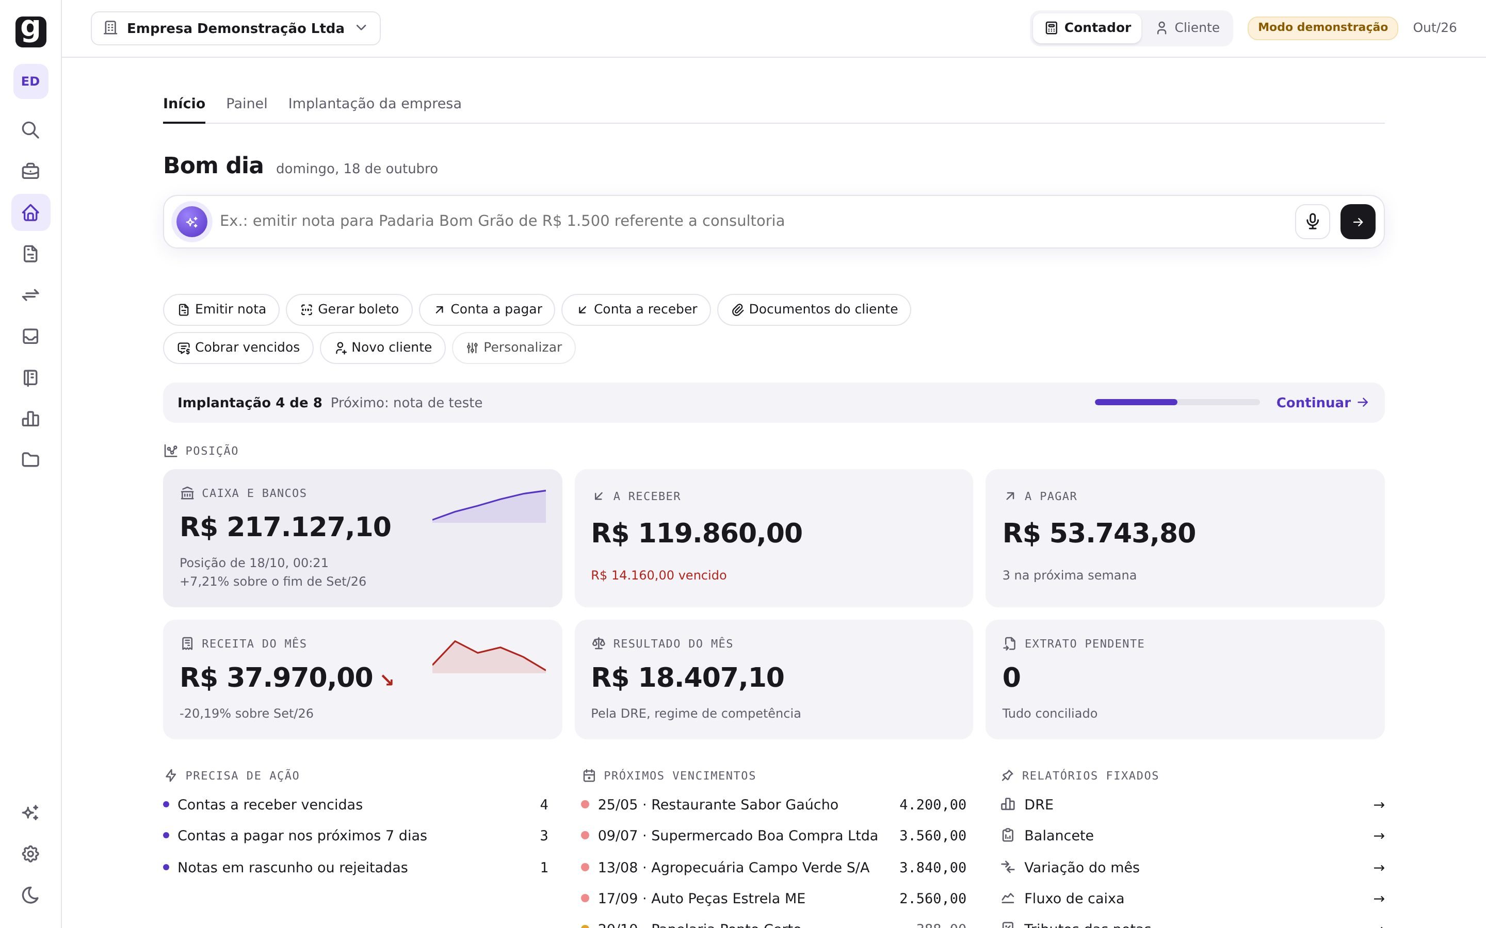Submit the prompt with the black arrow button
Image resolution: width=1486 pixels, height=928 pixels.
pyautogui.click(x=1358, y=222)
